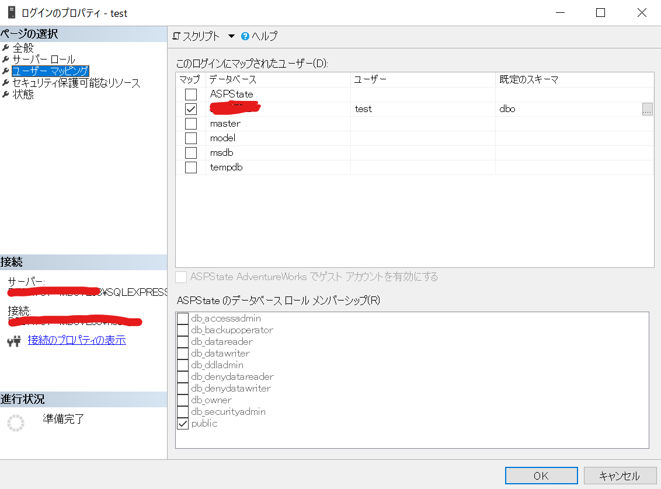The width and height of the screenshot is (661, 489).
Task: Minimize the login properties window
Action: [x=560, y=13]
